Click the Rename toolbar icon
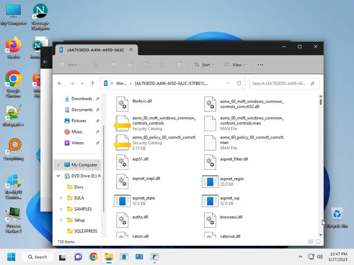The image size is (354, 265). [x=146, y=65]
